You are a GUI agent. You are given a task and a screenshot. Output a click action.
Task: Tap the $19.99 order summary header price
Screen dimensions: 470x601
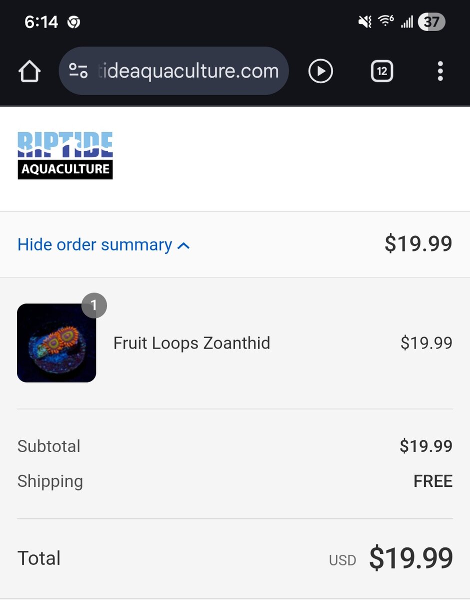point(418,244)
